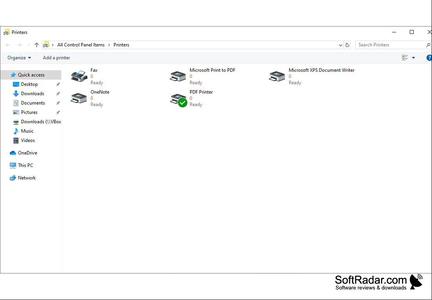Image resolution: width=432 pixels, height=300 pixels.
Task: Unpin Desktop using its pin icon
Action: pos(58,84)
